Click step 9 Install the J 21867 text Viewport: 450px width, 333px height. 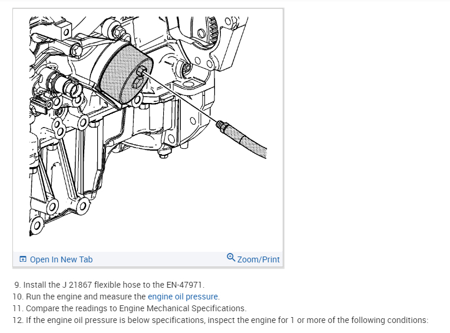point(109,285)
